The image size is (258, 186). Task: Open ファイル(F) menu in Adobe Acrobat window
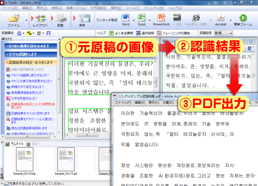[123, 102]
